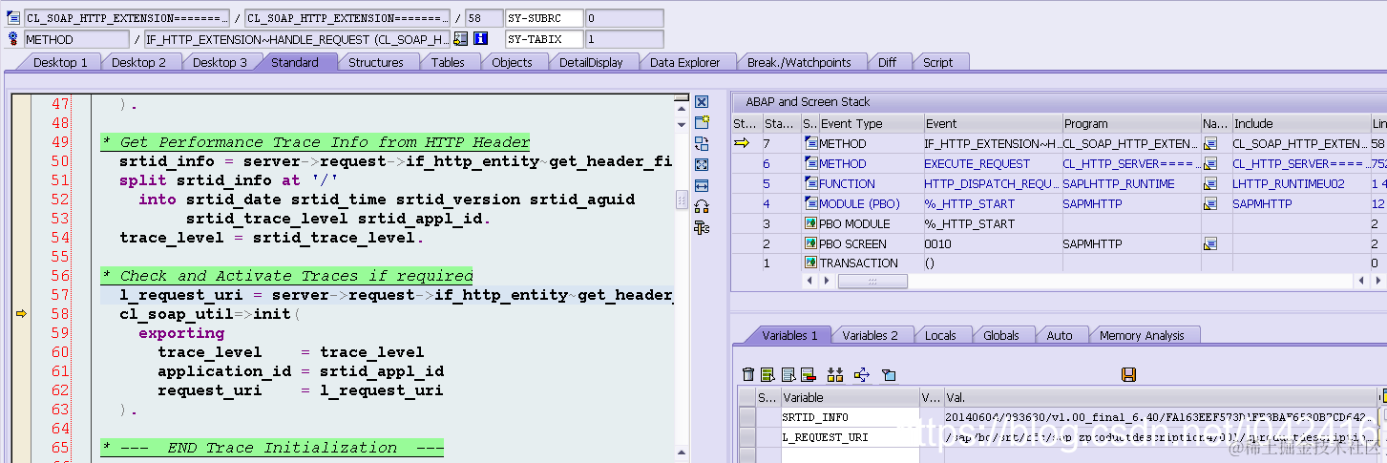Click the line number field showing 58
The image size is (1387, 463).
pos(483,18)
